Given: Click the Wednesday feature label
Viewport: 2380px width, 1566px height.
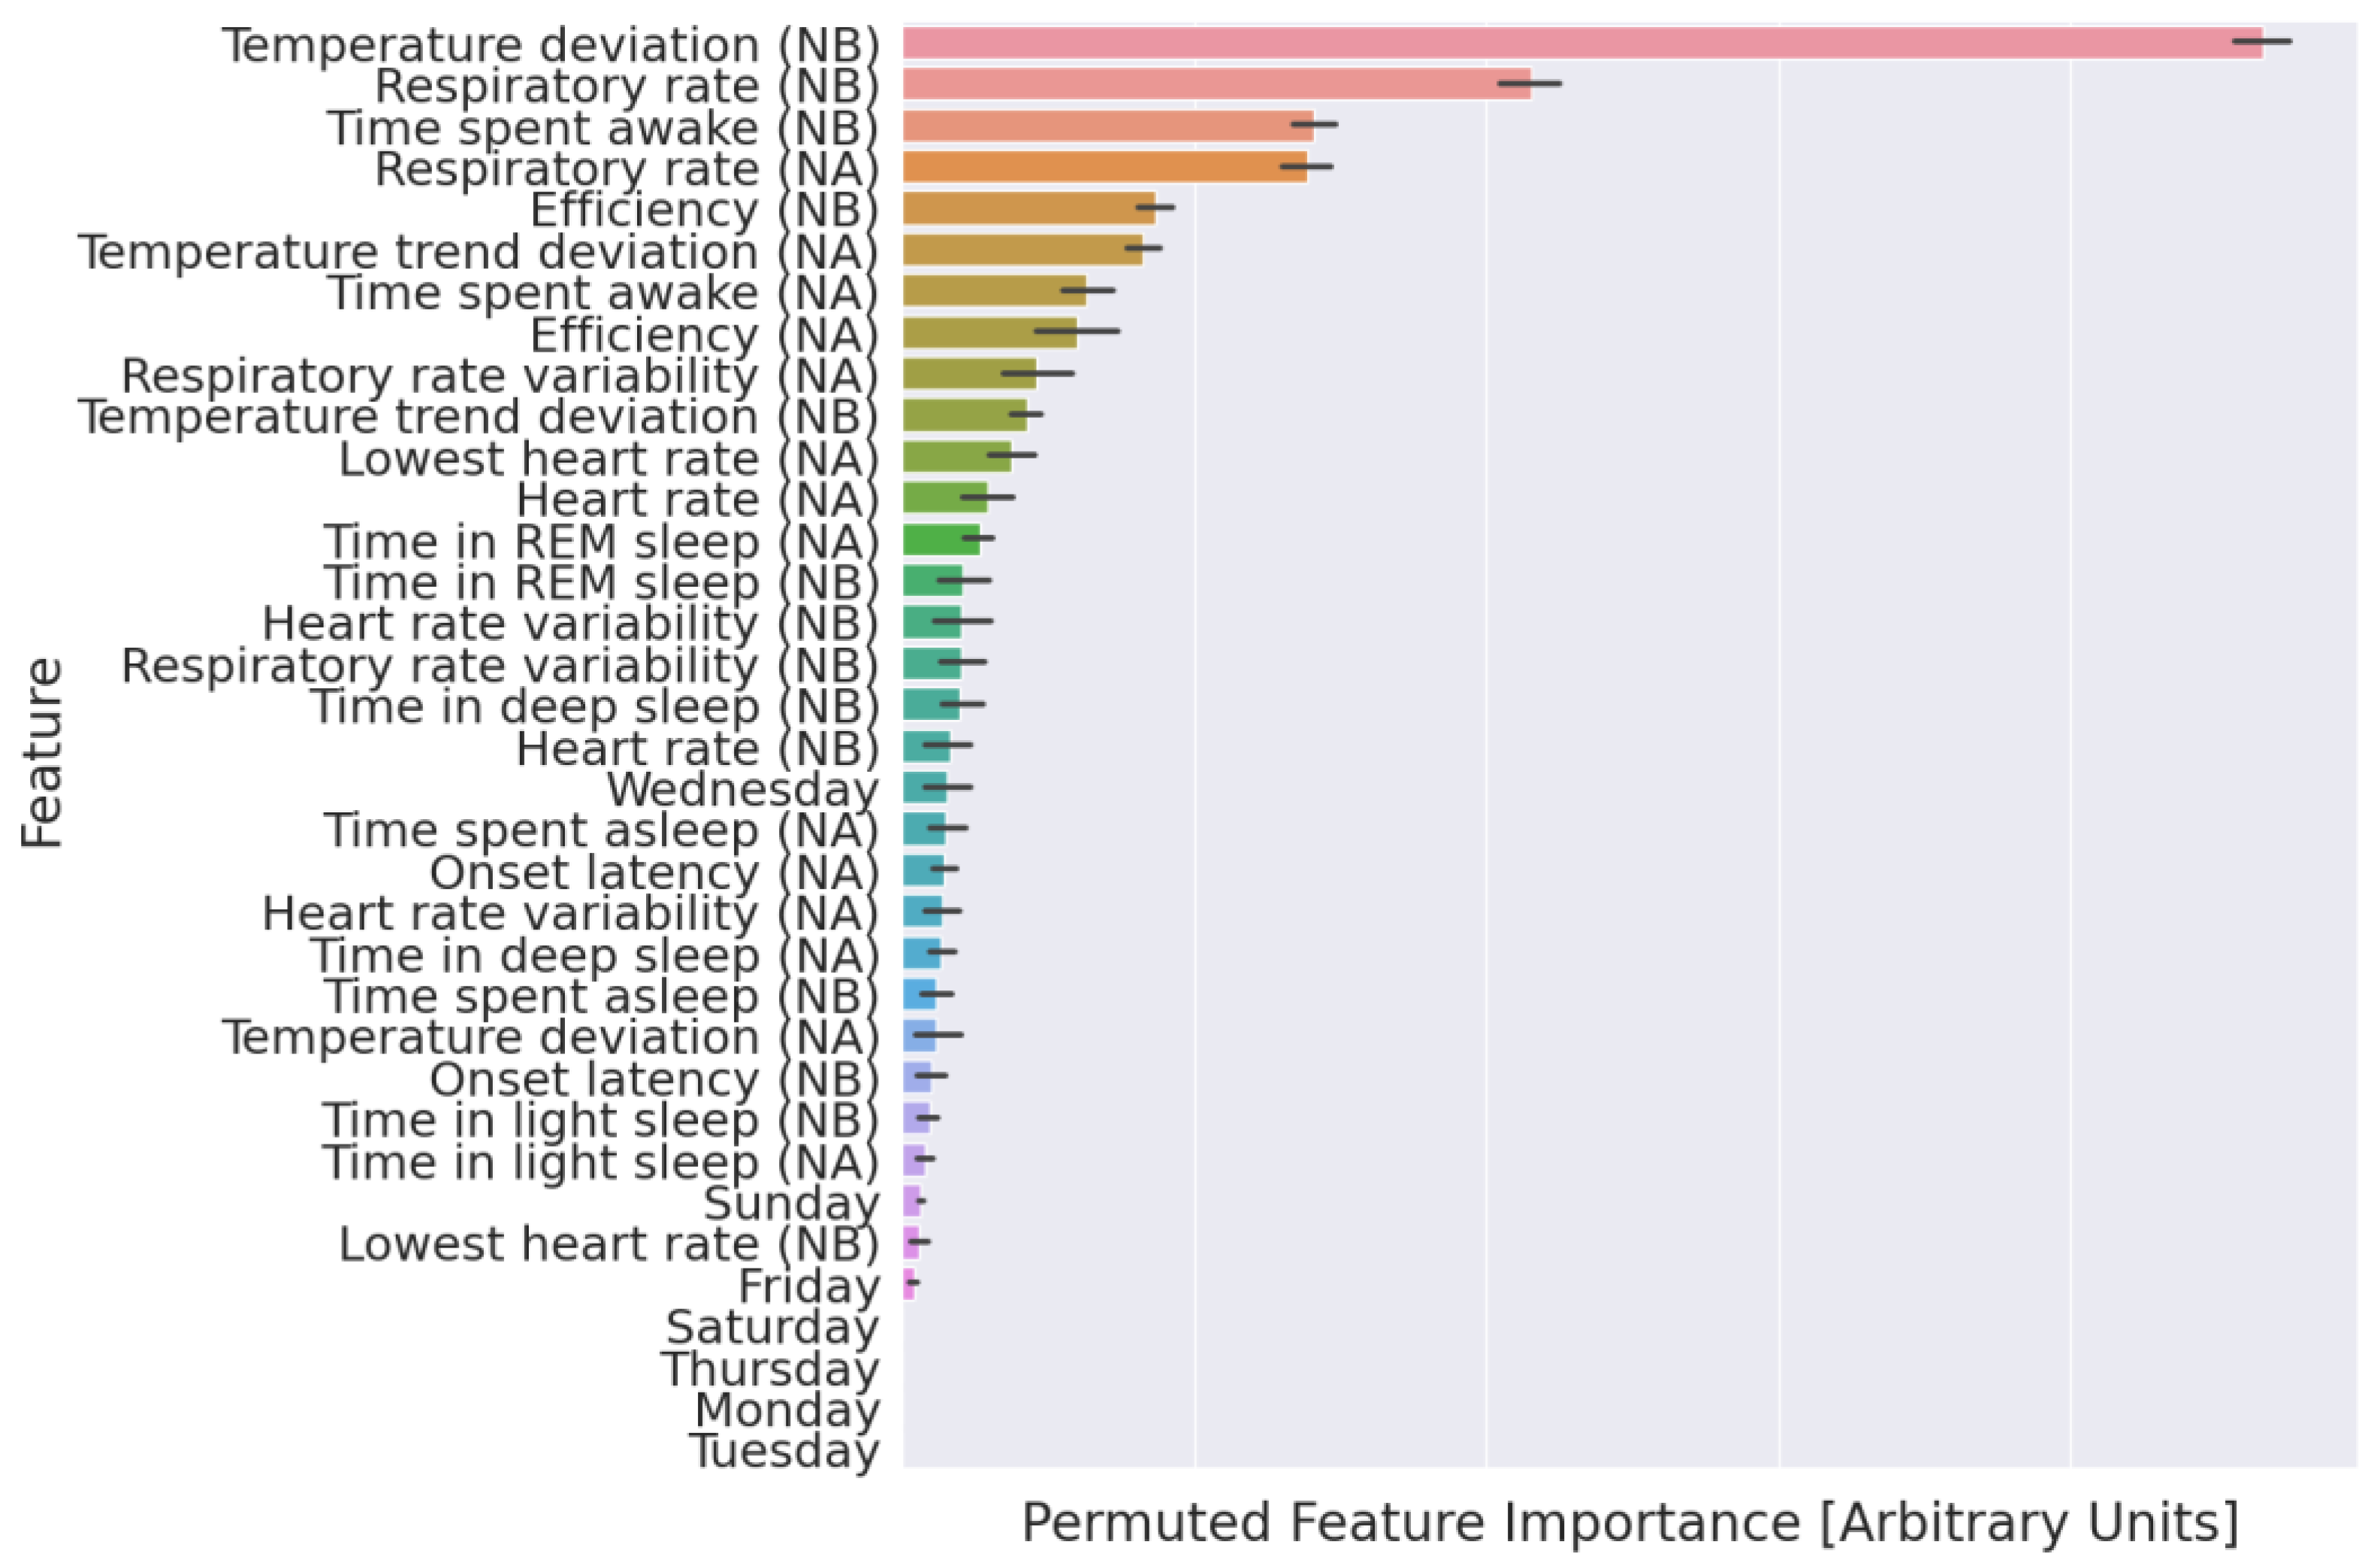Looking at the screenshot, I should pos(742,789).
